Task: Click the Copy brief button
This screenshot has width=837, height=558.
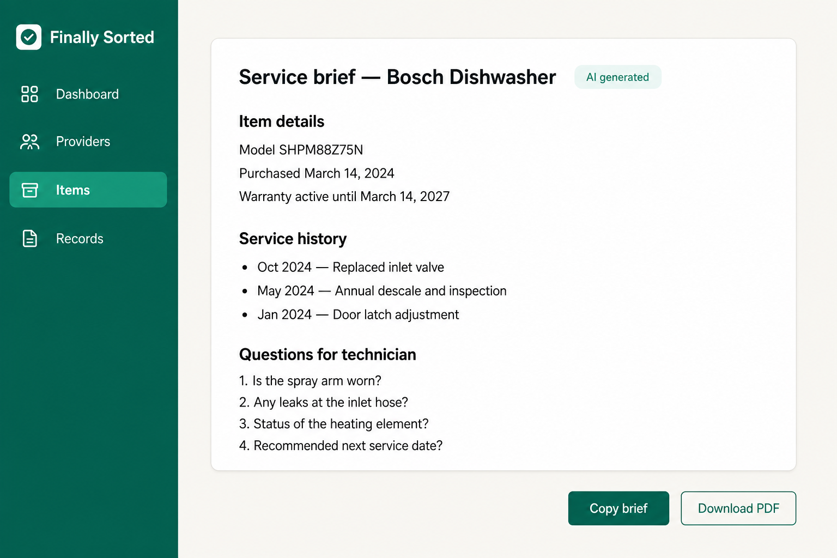Action: tap(618, 508)
